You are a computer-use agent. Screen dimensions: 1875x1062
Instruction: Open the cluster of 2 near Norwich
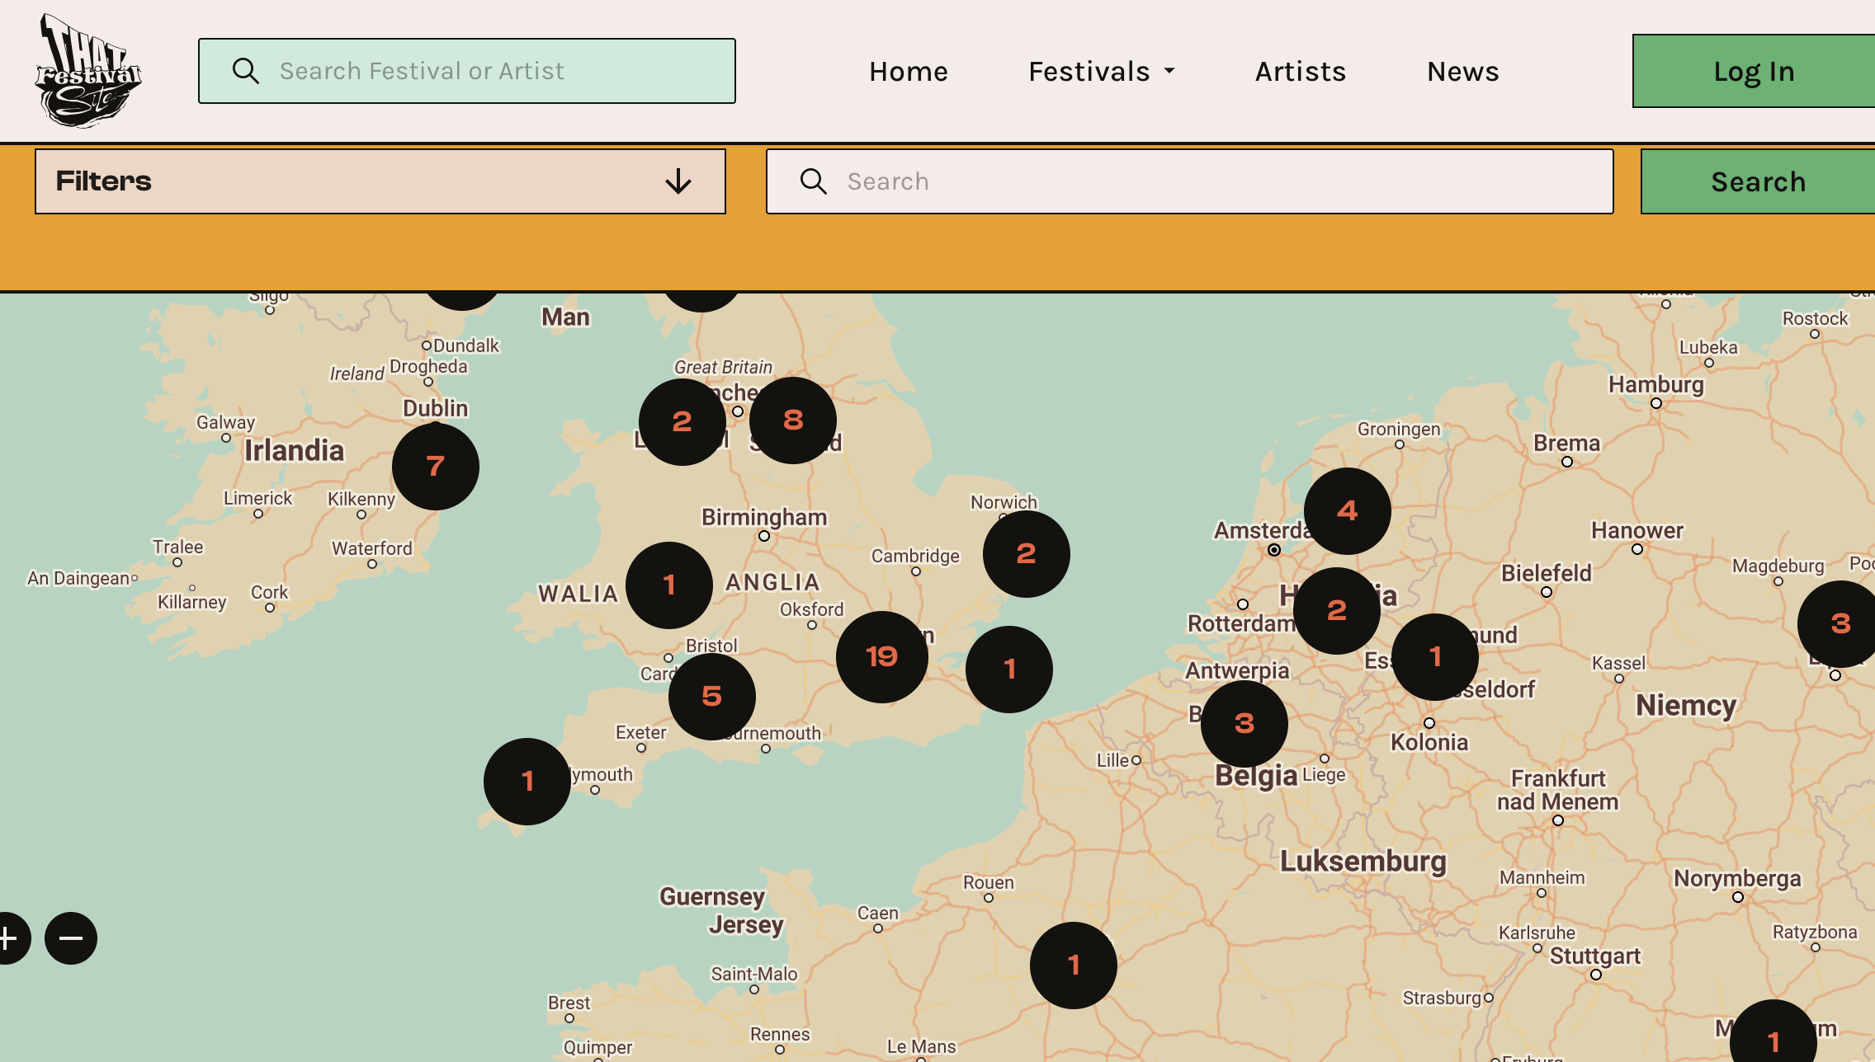coord(1027,554)
